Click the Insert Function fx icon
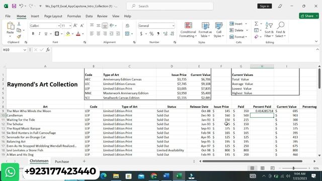This screenshot has width=322, height=181. 48,50
